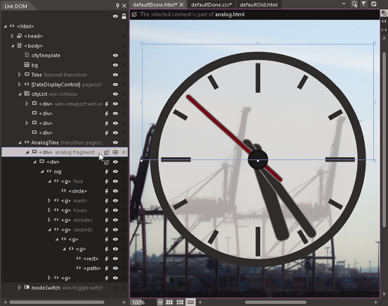
Task: Toggle visibility of the analog fragment div
Action: click(115, 152)
